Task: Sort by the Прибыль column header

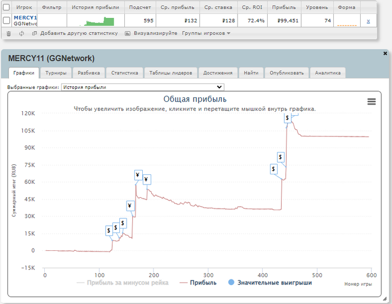Action: point(284,7)
